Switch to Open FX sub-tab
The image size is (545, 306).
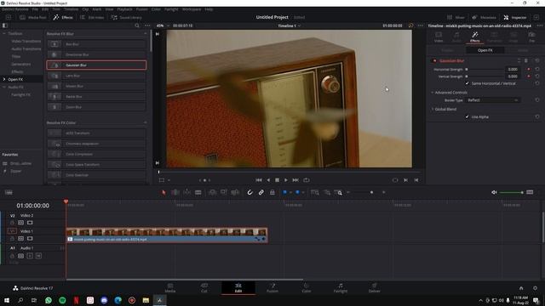[x=485, y=50]
